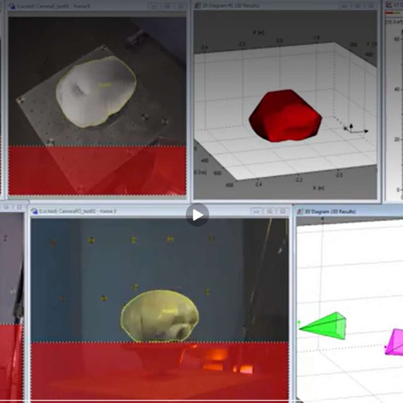403x403 pixels.
Task: Close the CameraRO image window
Action: [x=283, y=211]
